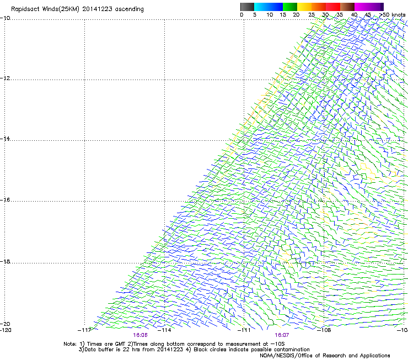The height and width of the screenshot is (359, 408).
Task: Click the latitude label '-12'
Action: coord(5,78)
